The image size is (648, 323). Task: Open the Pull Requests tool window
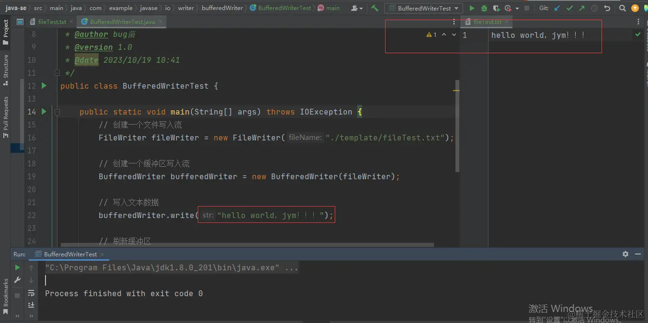(5, 117)
